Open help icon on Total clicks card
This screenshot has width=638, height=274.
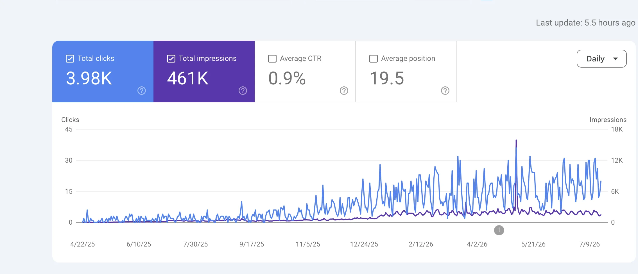tap(142, 91)
